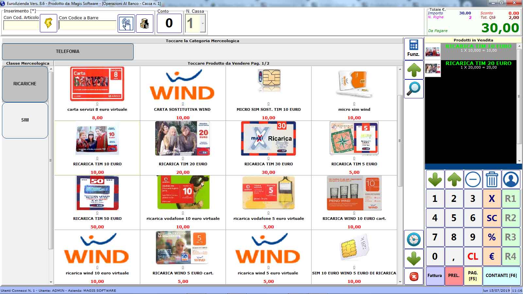Screen dimensions: 523x294
Task: Select RICARICA WIND 5 EURO cart. product
Action: (x=183, y=257)
